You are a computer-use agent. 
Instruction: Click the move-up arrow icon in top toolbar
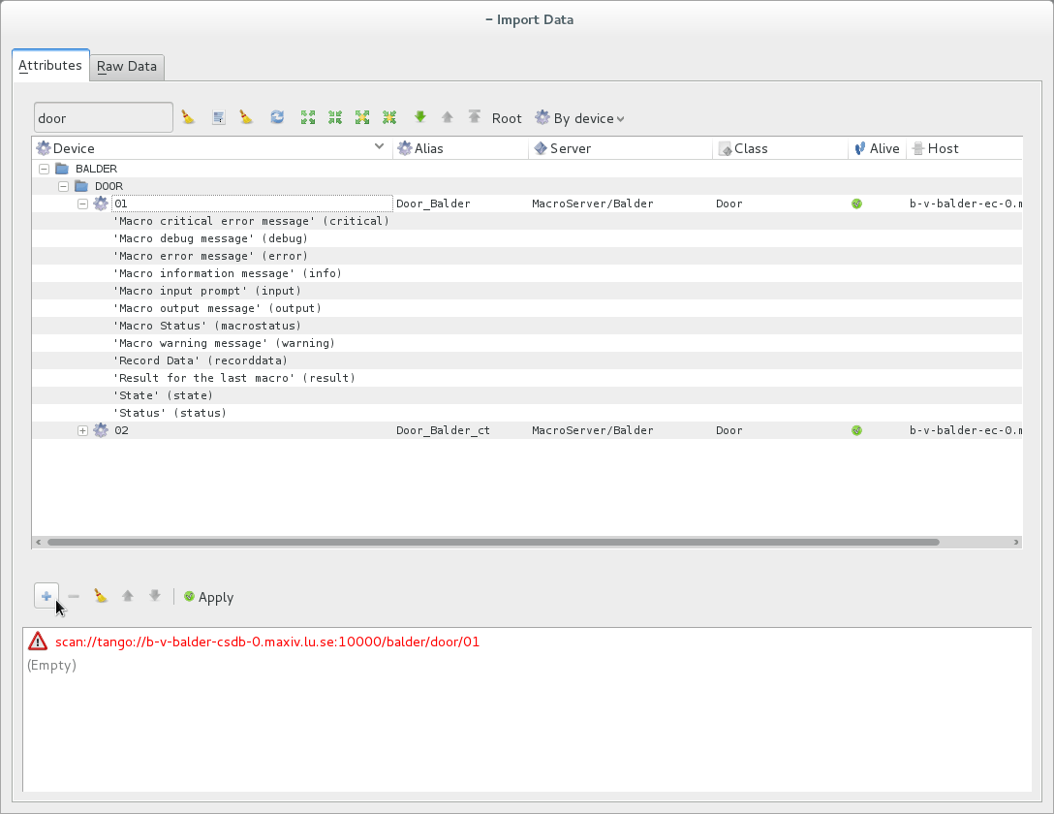tap(447, 116)
